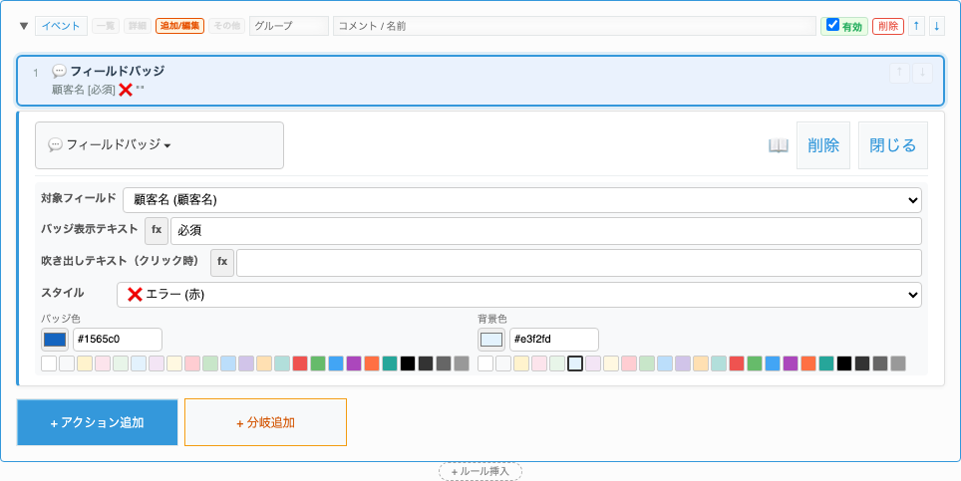Image resolution: width=961 pixels, height=481 pixels.
Task: Switch to the 一覧 tab
Action: coord(106,26)
